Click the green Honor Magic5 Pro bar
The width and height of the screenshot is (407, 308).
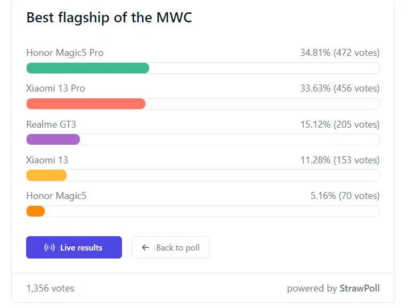tap(88, 68)
